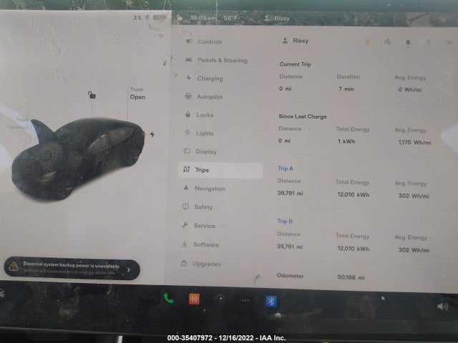
Task: Tap the unlock padlock icon above car
Action: pyautogui.click(x=92, y=95)
